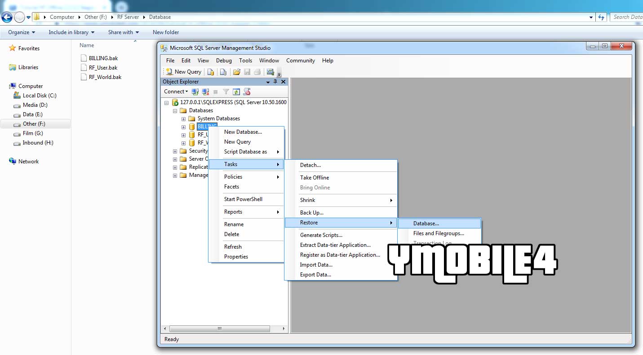The height and width of the screenshot is (355, 643).
Task: Expand the BILLING database node
Action: click(183, 127)
